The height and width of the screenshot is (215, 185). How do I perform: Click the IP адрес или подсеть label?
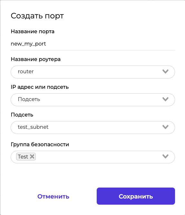(x=40, y=87)
